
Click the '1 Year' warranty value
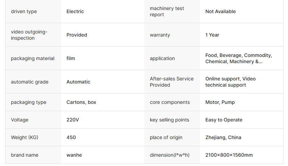pyautogui.click(x=212, y=35)
